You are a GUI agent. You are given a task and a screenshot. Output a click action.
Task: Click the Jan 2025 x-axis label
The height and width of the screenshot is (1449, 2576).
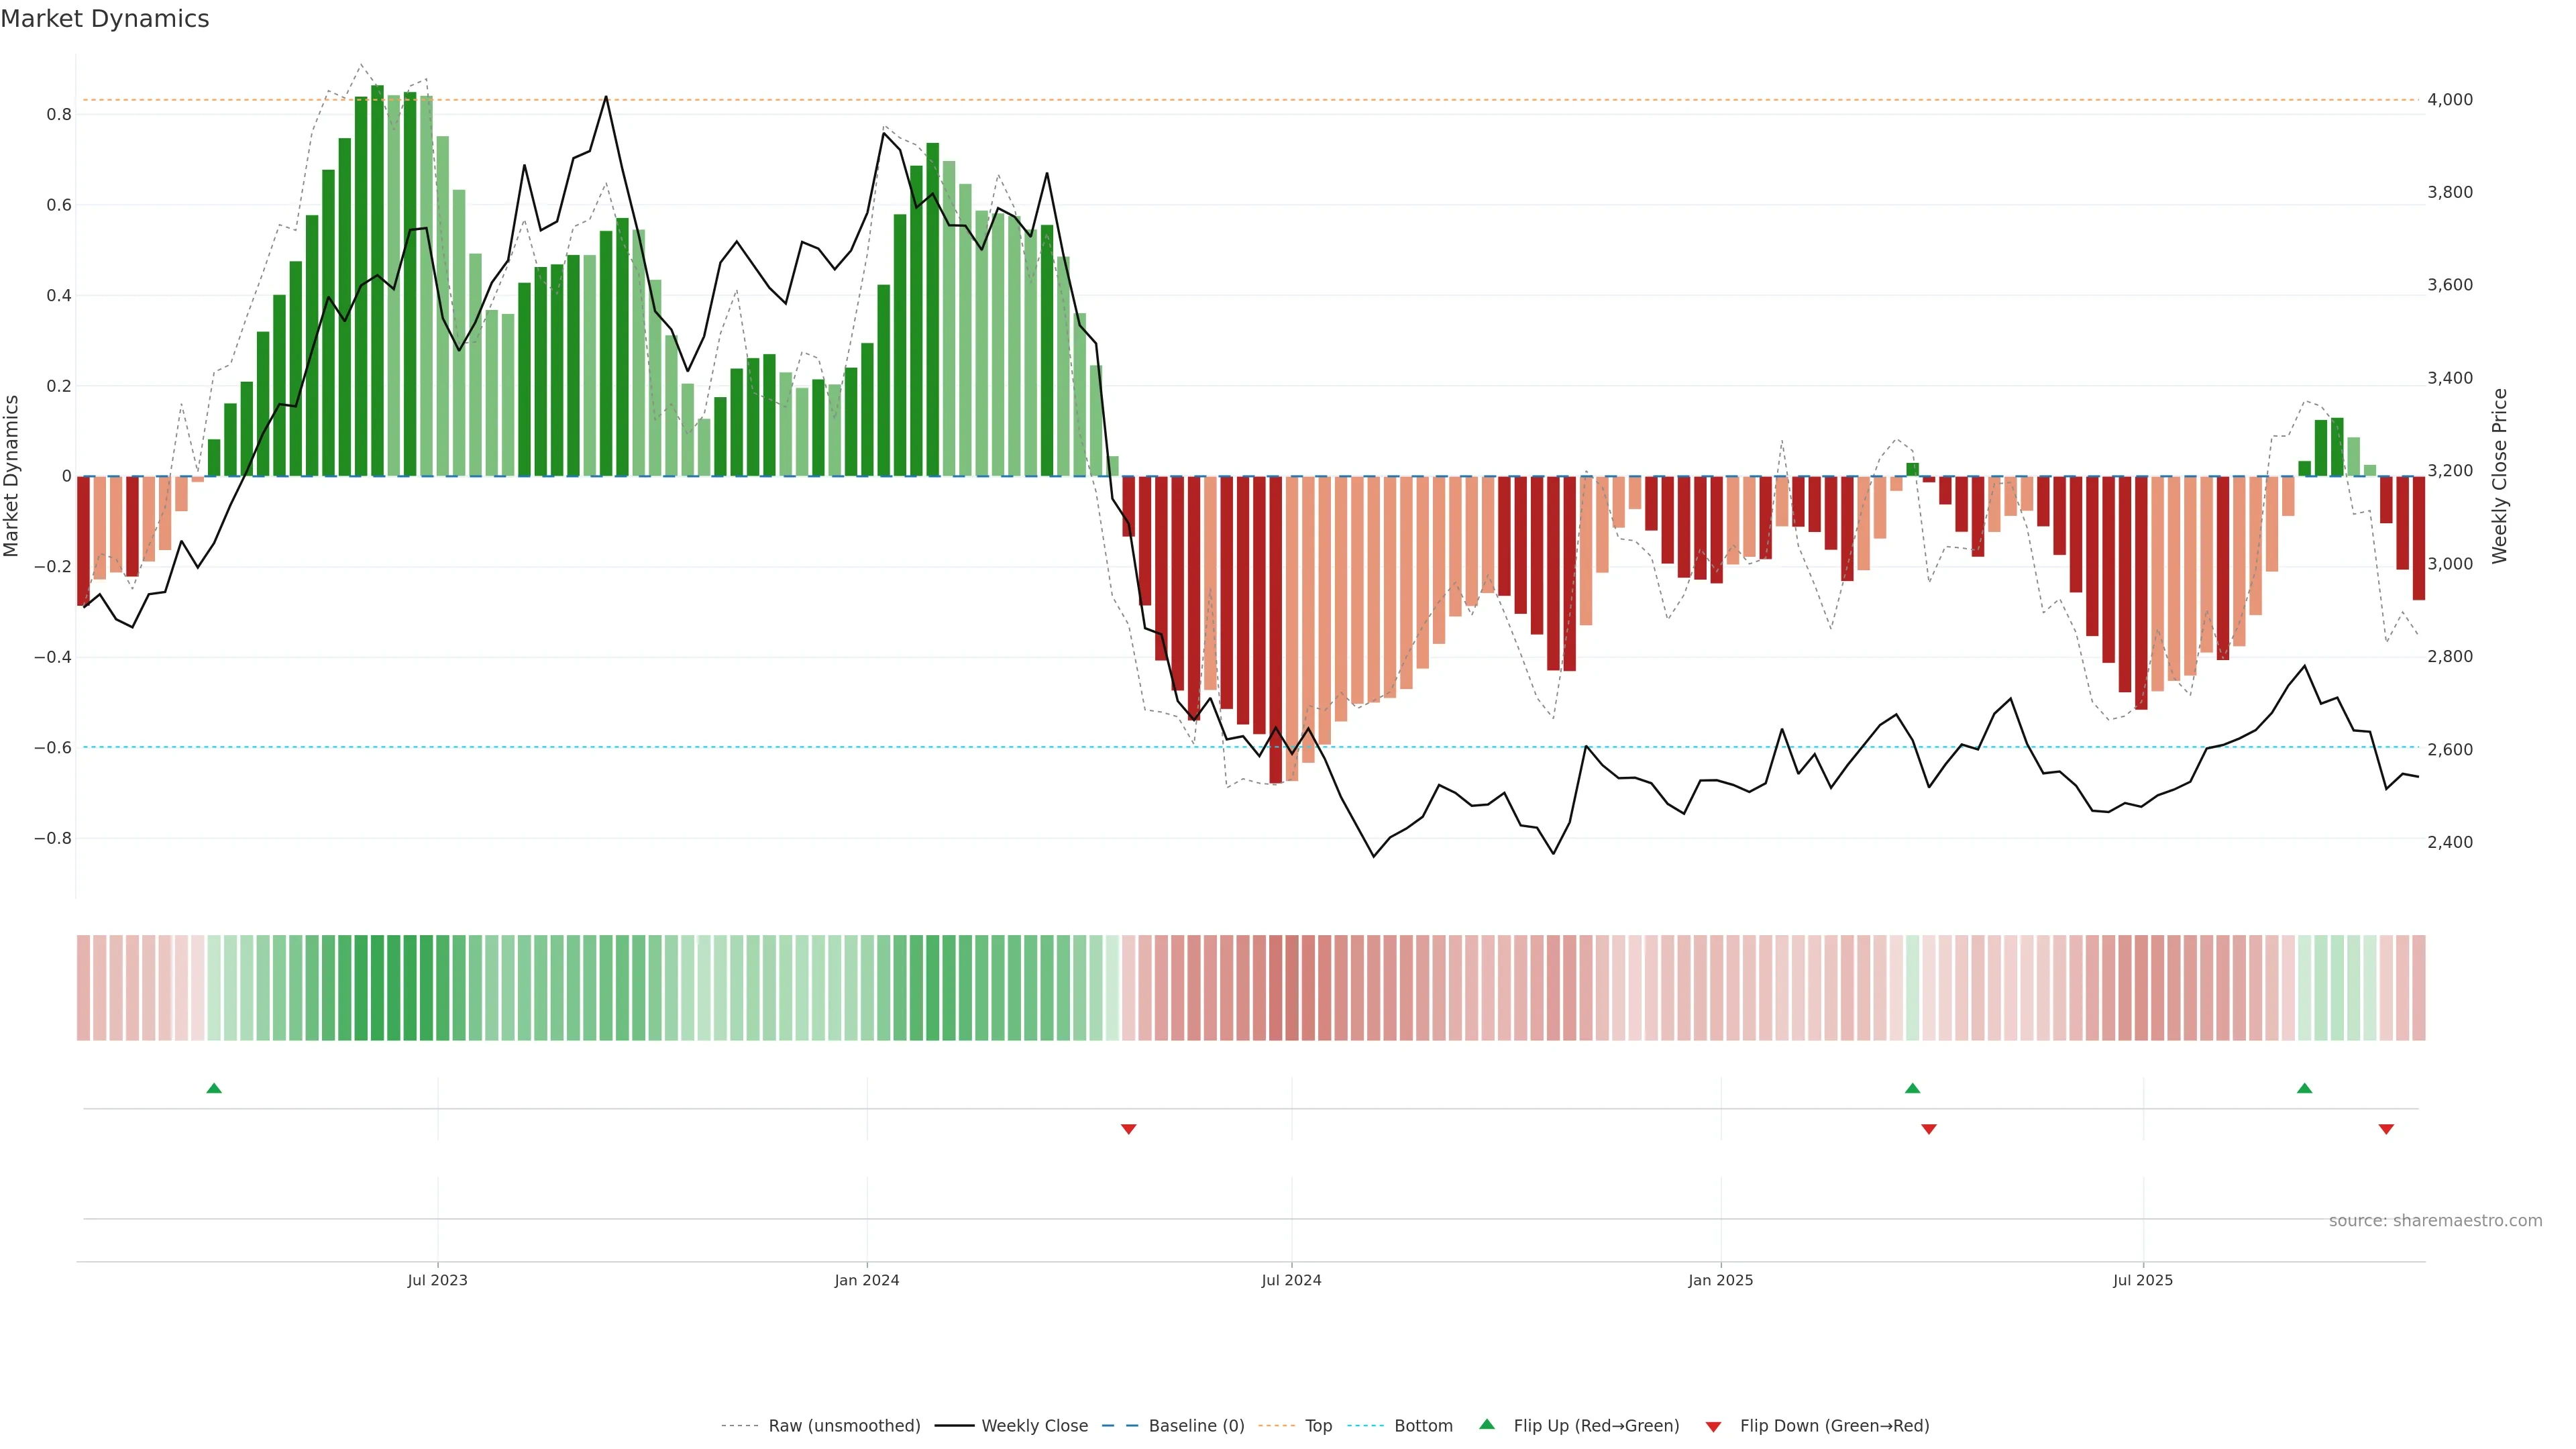click(1720, 1280)
